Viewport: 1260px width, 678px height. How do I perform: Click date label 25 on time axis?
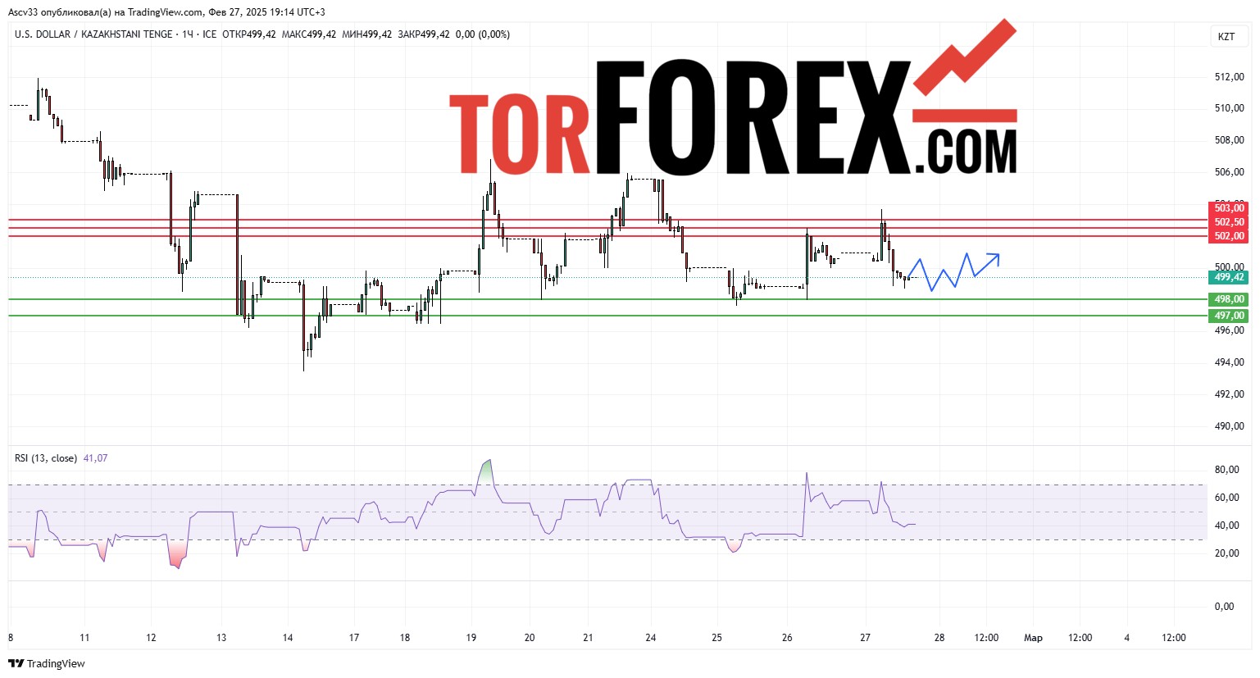click(717, 638)
